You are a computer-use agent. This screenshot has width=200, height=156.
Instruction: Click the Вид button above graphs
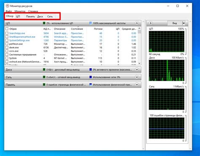click(175, 23)
